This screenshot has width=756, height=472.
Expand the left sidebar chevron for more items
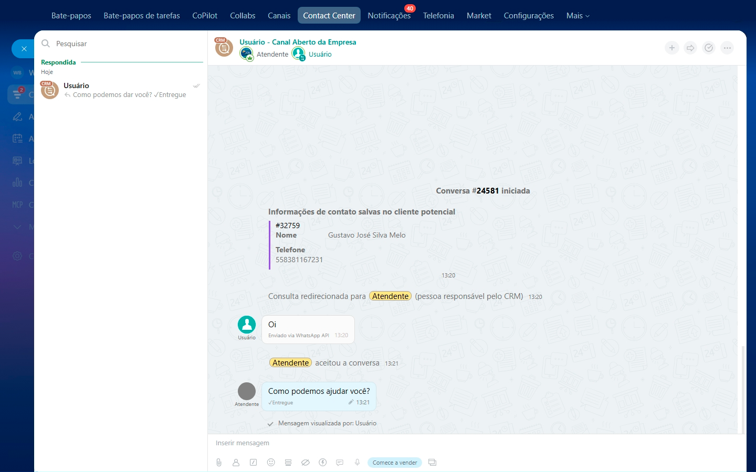(17, 227)
